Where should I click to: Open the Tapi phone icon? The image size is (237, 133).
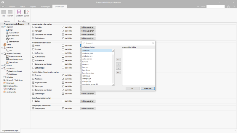7,51
